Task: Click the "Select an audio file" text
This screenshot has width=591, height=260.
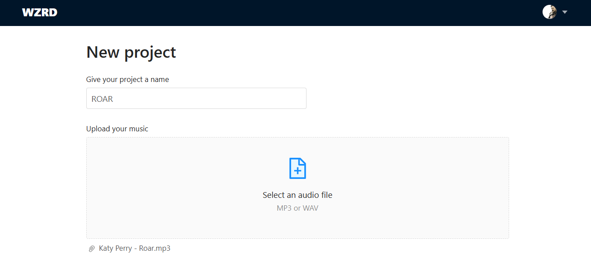Action: click(297, 195)
